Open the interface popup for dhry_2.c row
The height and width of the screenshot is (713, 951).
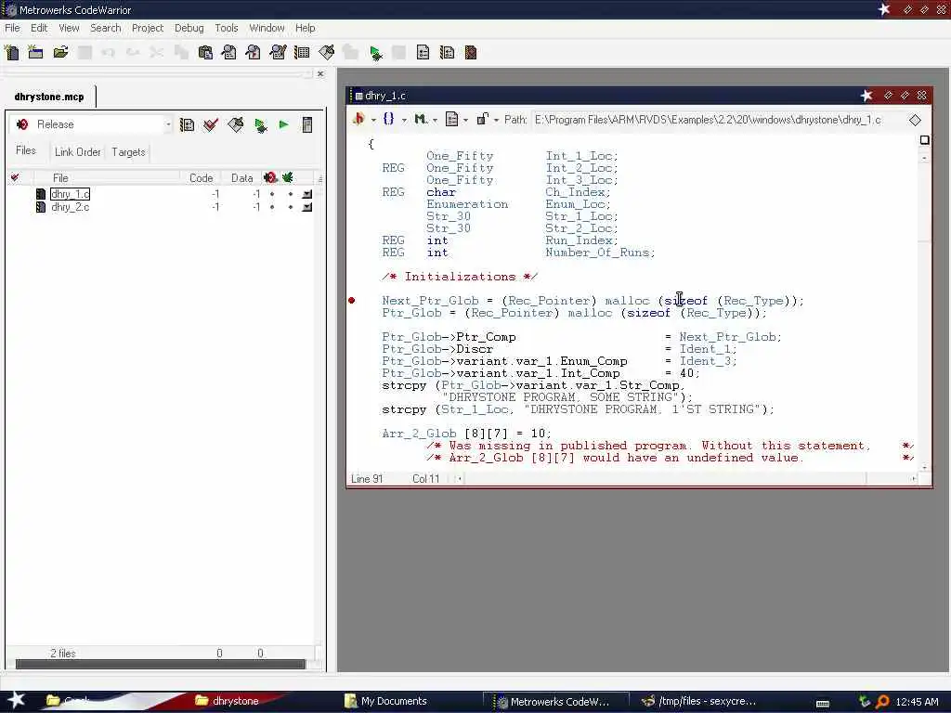click(307, 207)
